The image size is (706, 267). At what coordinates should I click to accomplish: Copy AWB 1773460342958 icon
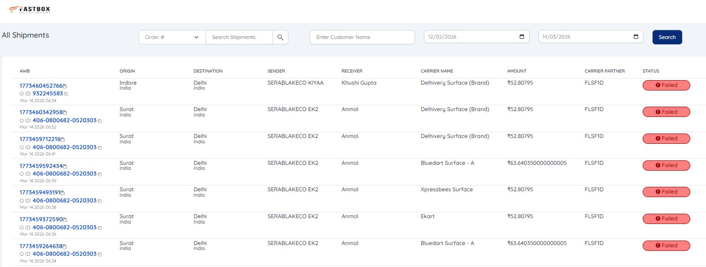point(65,113)
